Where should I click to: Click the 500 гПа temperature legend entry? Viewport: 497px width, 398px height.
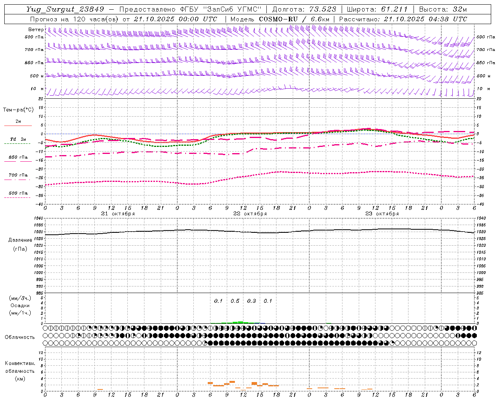tap(18, 193)
